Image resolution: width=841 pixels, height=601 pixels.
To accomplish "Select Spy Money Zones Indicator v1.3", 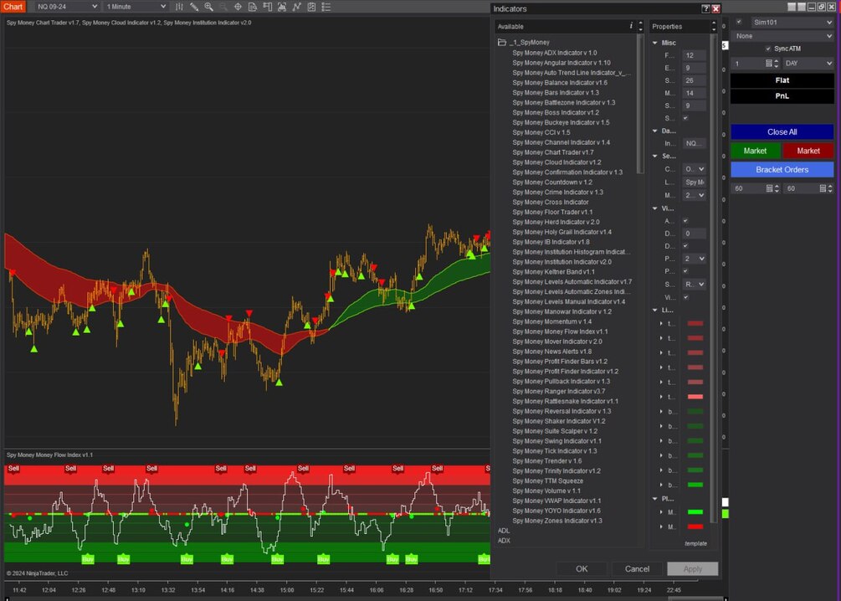I will (557, 521).
